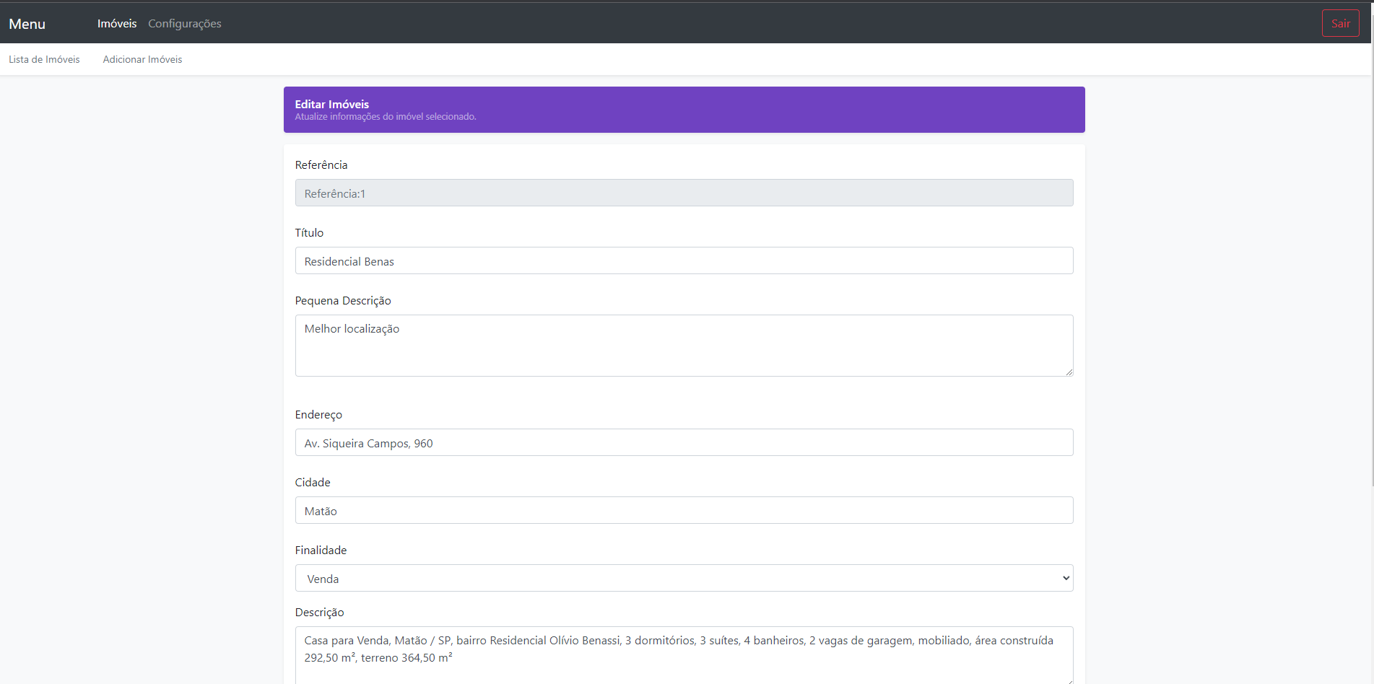Open the Configurações menu
This screenshot has height=684, width=1374.
pyautogui.click(x=184, y=23)
